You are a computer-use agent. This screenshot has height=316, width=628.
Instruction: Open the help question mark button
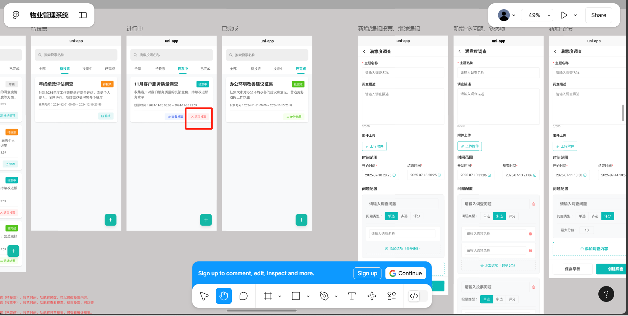(606, 294)
